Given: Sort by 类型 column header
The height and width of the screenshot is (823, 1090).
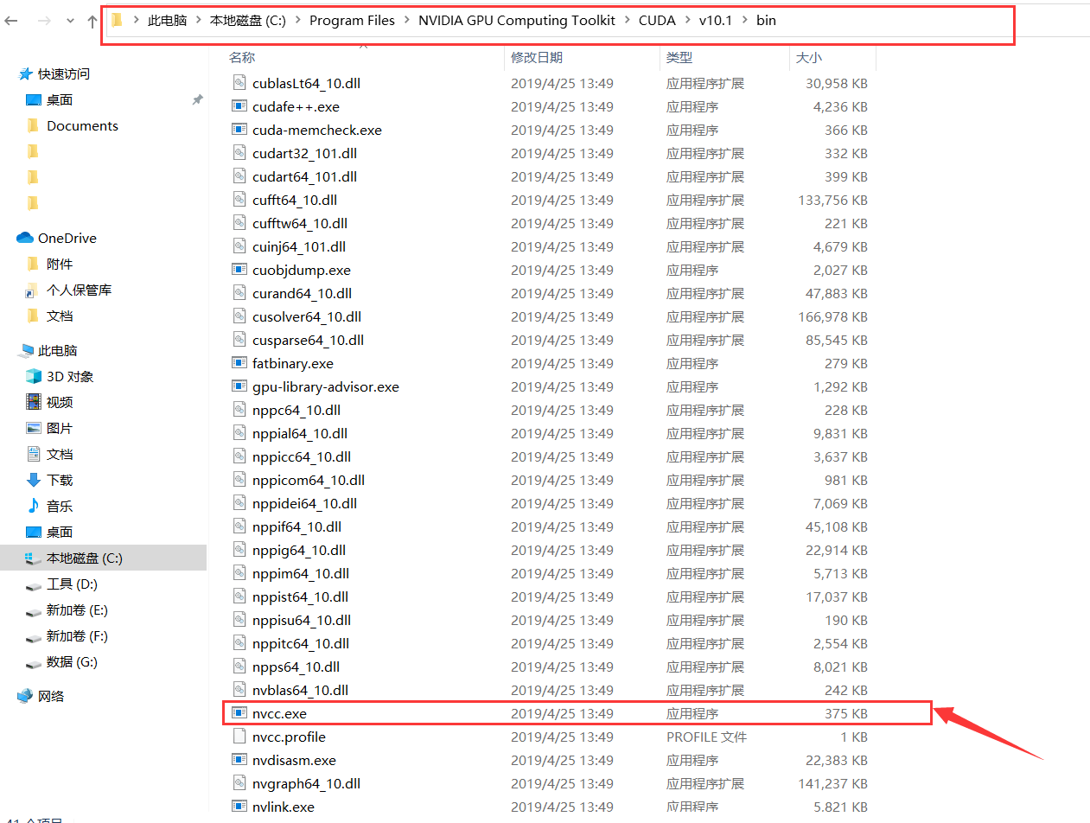Looking at the screenshot, I should [679, 57].
